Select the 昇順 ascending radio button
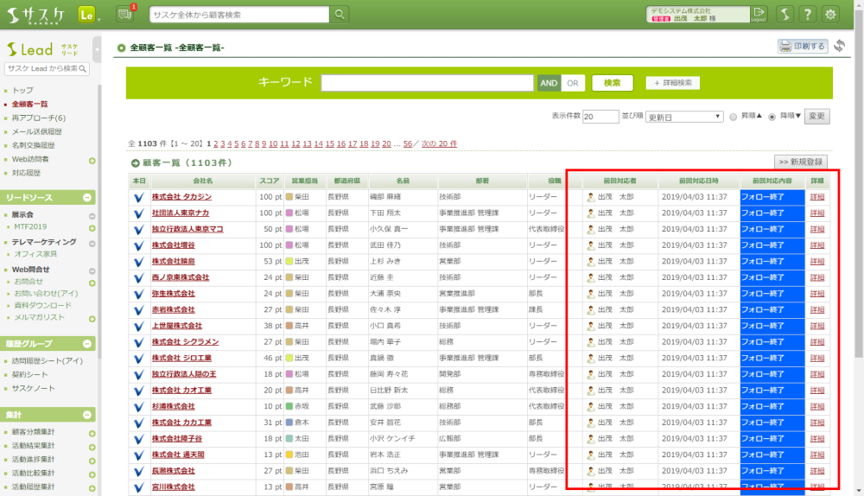864x496 pixels. coord(734,117)
